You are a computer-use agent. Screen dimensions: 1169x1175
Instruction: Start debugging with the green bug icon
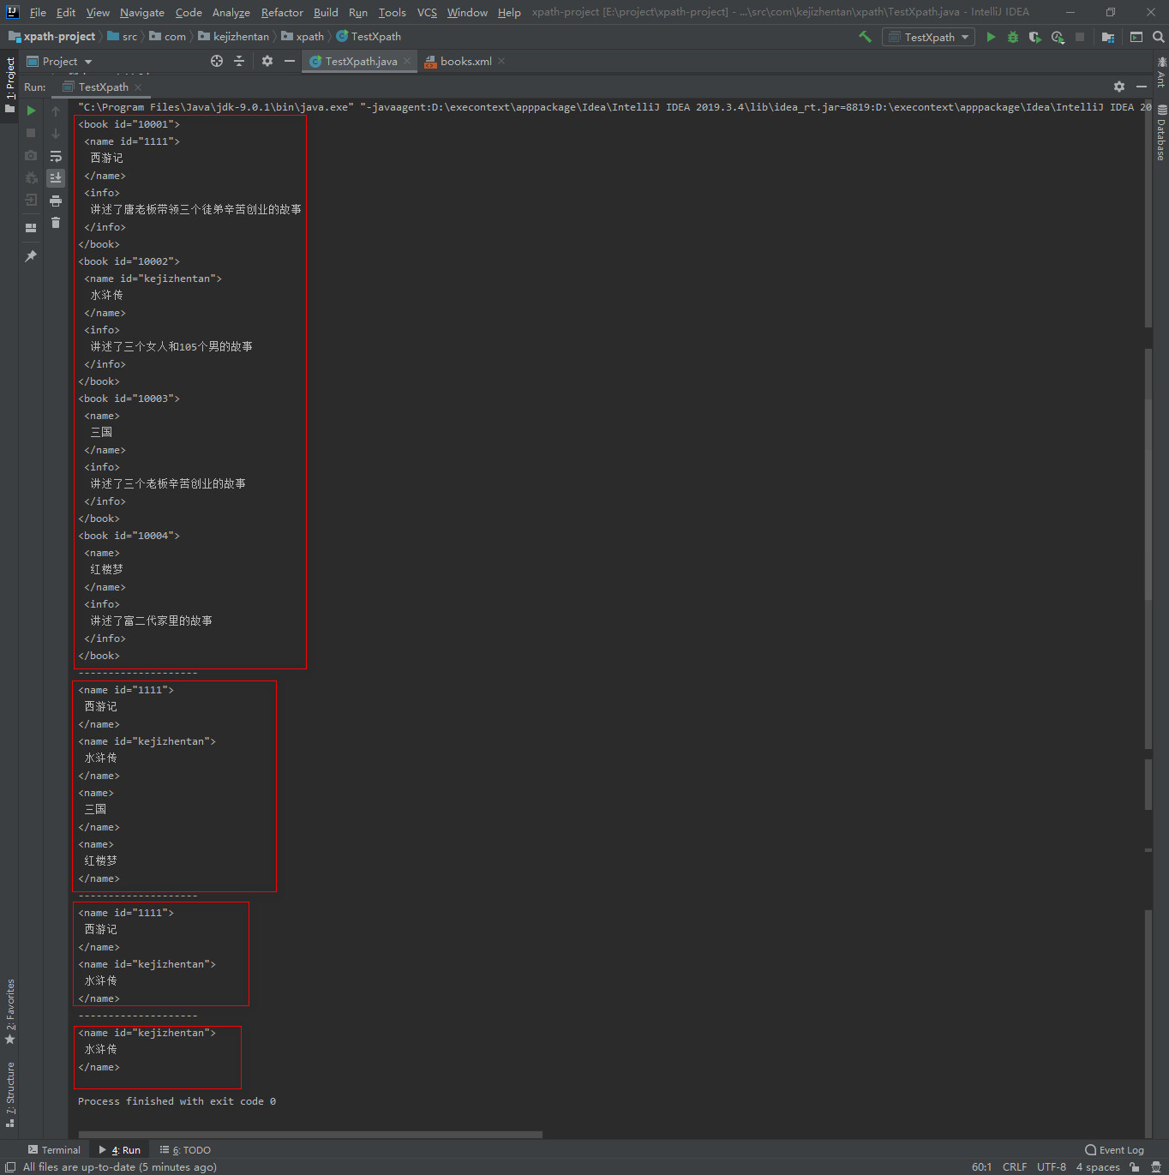coord(1013,37)
